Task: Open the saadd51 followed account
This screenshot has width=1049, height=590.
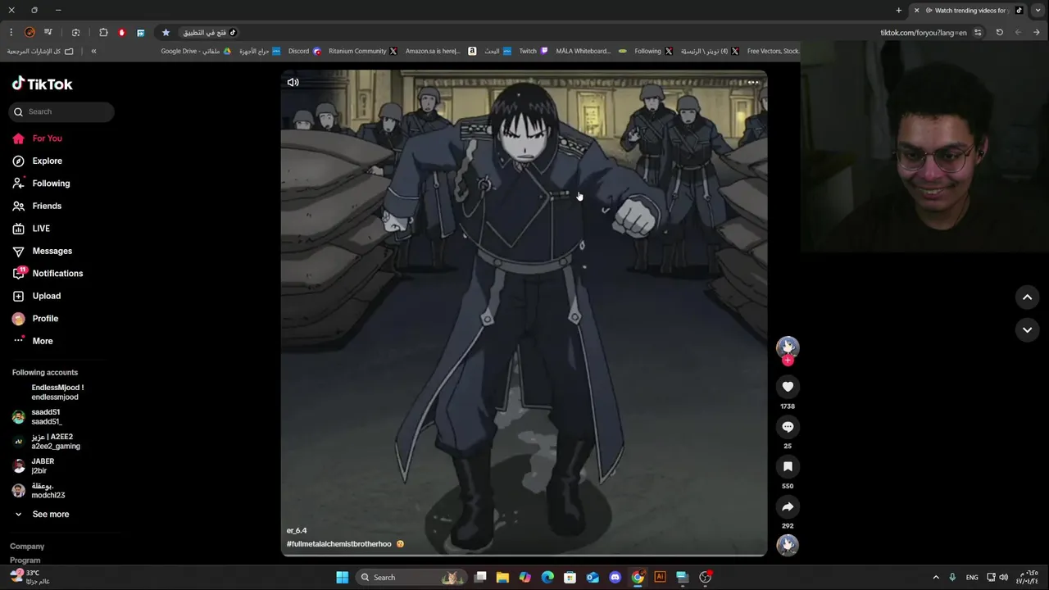Action: click(x=37, y=417)
